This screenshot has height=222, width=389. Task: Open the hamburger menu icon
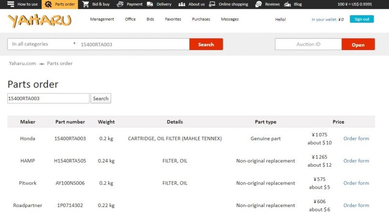[11, 4]
